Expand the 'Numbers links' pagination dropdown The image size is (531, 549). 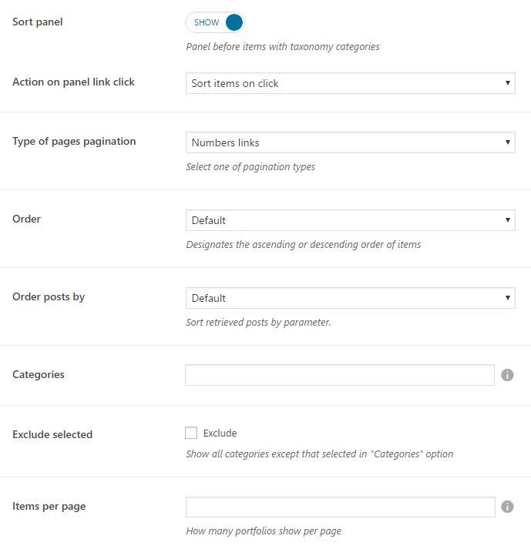(x=350, y=142)
